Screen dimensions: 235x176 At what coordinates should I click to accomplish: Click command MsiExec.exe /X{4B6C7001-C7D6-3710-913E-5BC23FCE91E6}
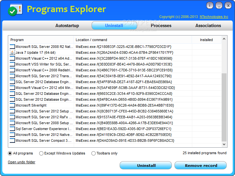point(124,70)
